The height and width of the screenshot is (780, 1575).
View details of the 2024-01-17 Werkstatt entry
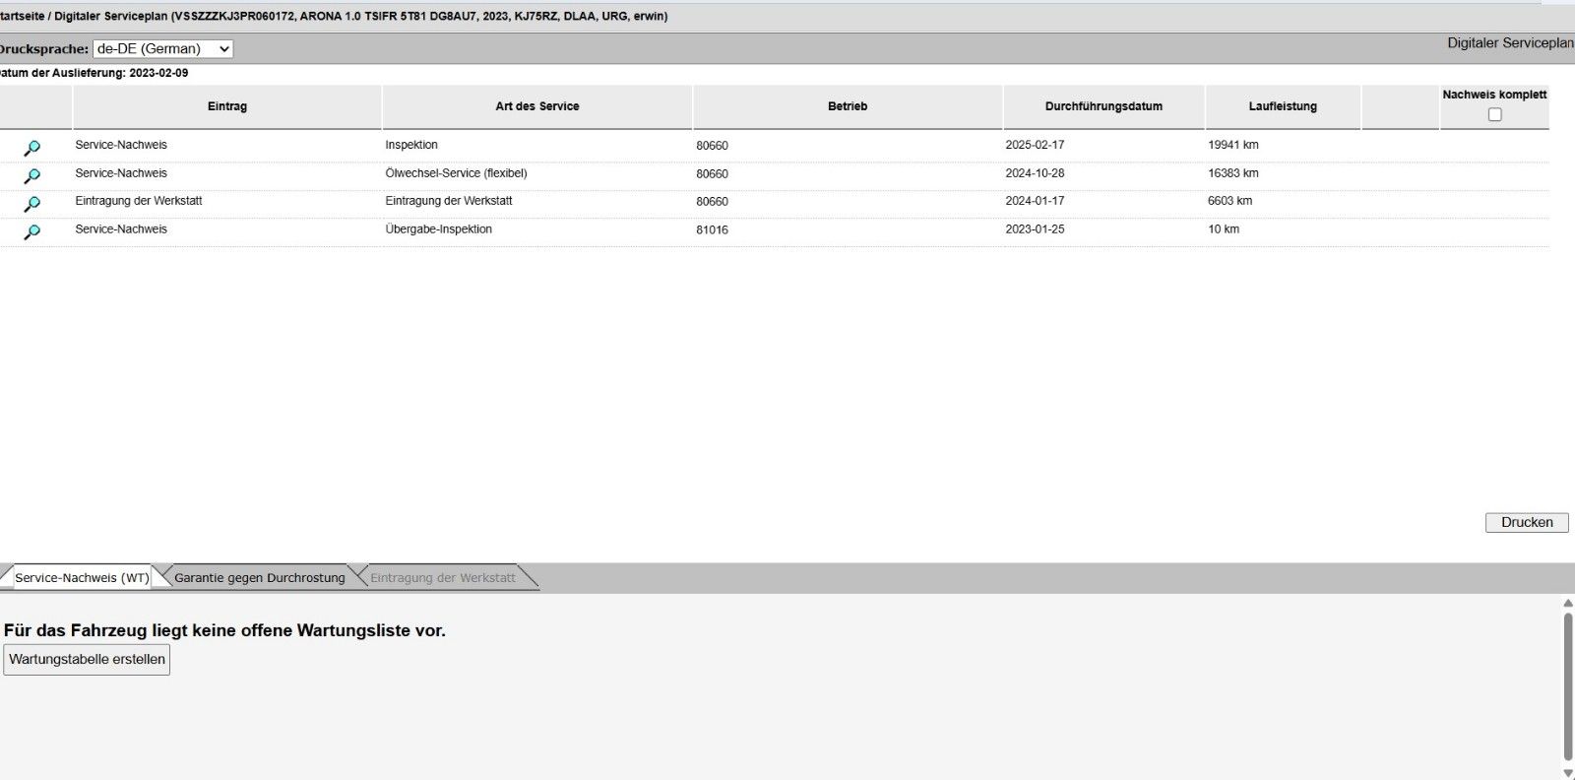(31, 204)
